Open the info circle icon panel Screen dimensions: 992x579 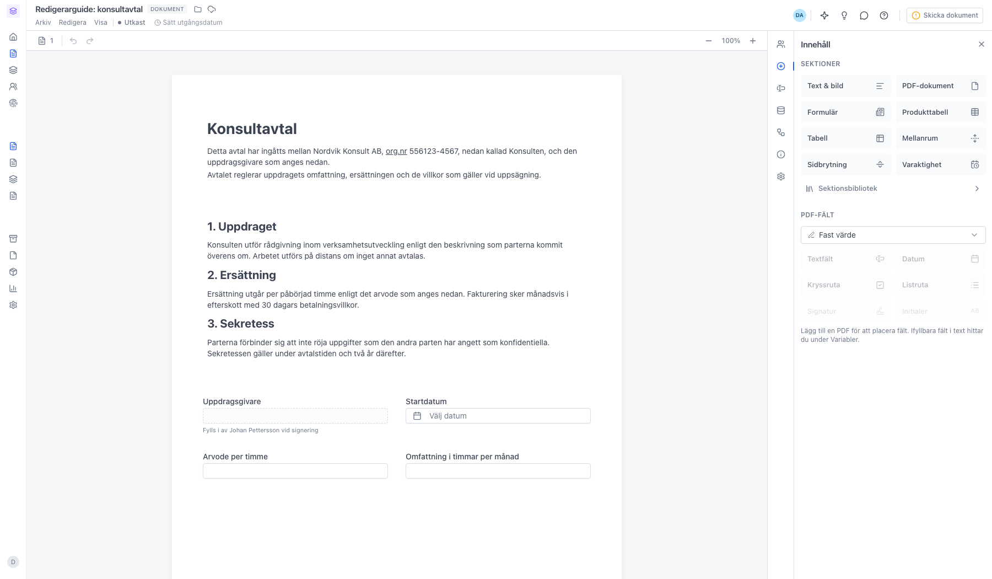coord(781,154)
